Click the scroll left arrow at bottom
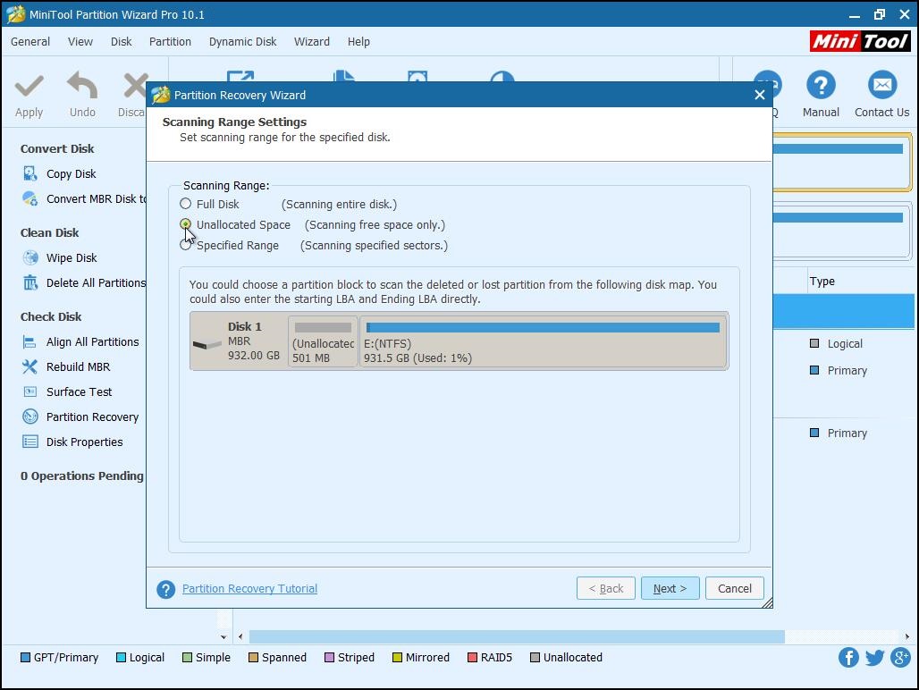The image size is (919, 690). [240, 636]
